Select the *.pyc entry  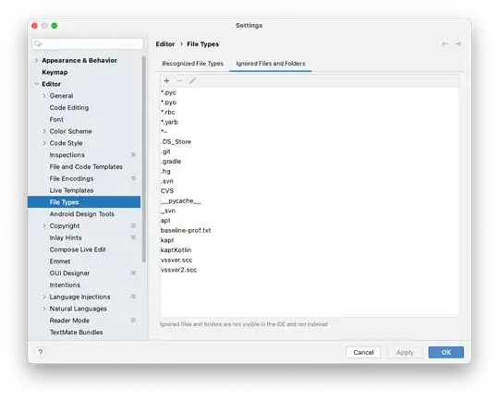pyautogui.click(x=168, y=92)
